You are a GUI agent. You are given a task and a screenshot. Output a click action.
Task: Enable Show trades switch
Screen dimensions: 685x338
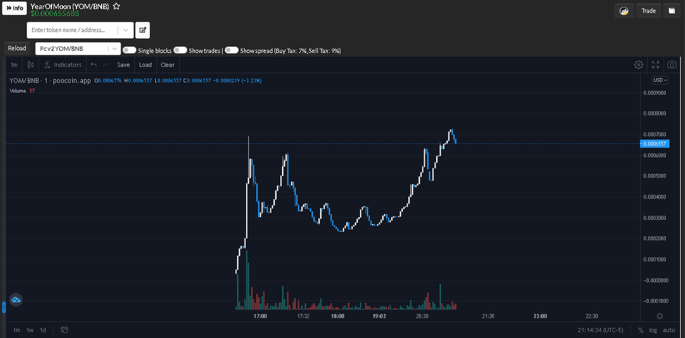coord(180,51)
